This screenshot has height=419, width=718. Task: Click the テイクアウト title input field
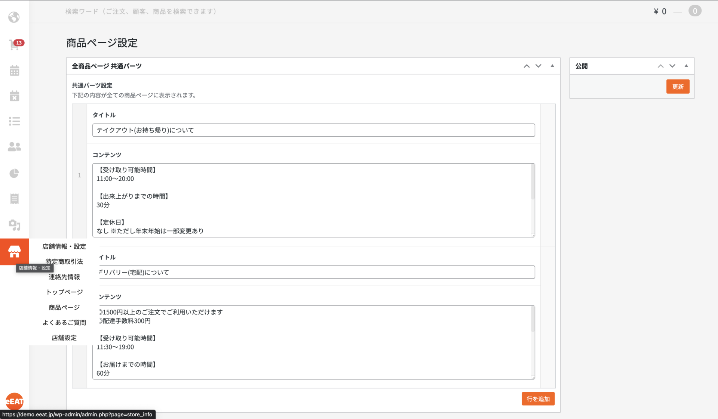313,130
